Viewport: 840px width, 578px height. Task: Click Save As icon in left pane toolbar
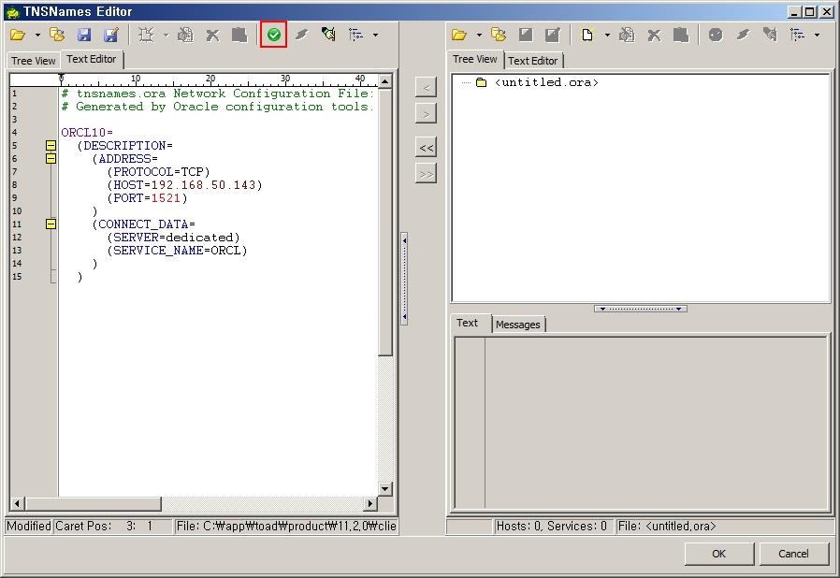110,35
